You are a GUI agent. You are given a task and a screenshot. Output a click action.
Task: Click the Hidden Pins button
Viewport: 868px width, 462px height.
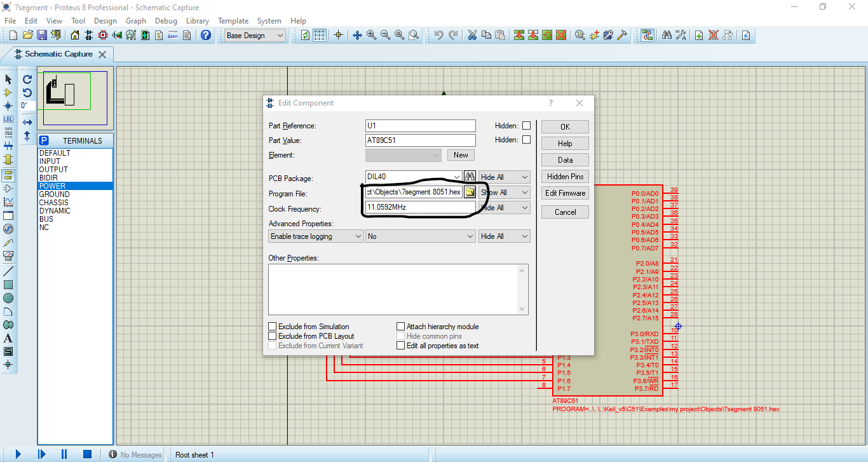point(564,176)
